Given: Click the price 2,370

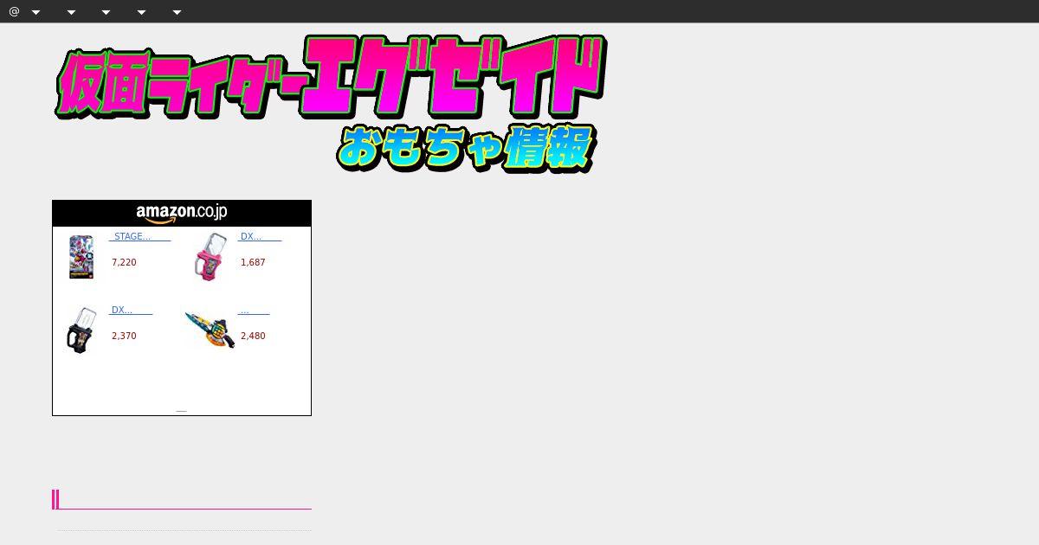Looking at the screenshot, I should click(x=124, y=336).
